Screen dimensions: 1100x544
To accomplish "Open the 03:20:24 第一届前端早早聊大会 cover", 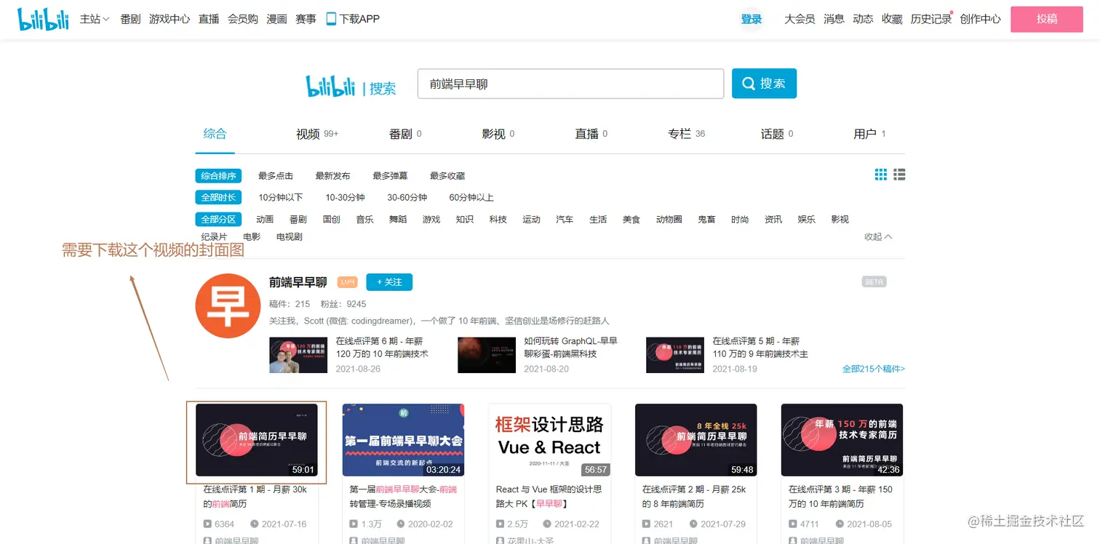I will click(403, 440).
